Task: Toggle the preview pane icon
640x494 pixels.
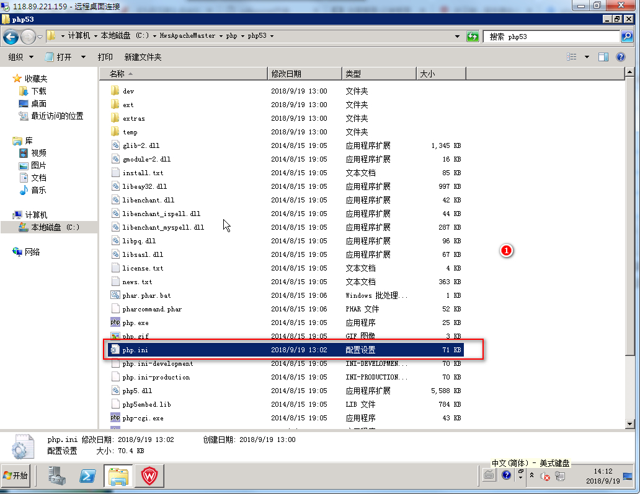Action: point(603,57)
